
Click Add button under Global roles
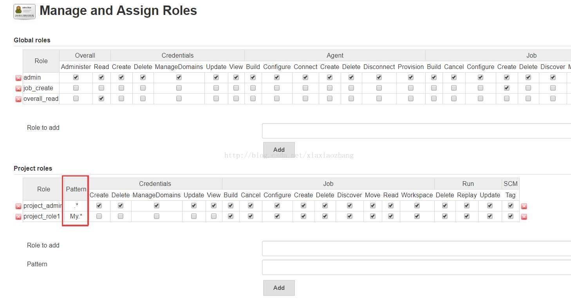279,149
